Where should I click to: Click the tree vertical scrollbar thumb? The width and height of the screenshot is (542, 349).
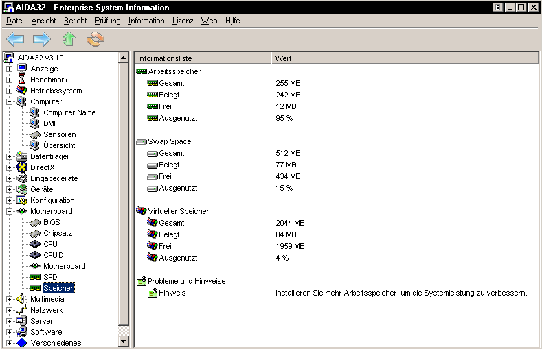click(124, 194)
